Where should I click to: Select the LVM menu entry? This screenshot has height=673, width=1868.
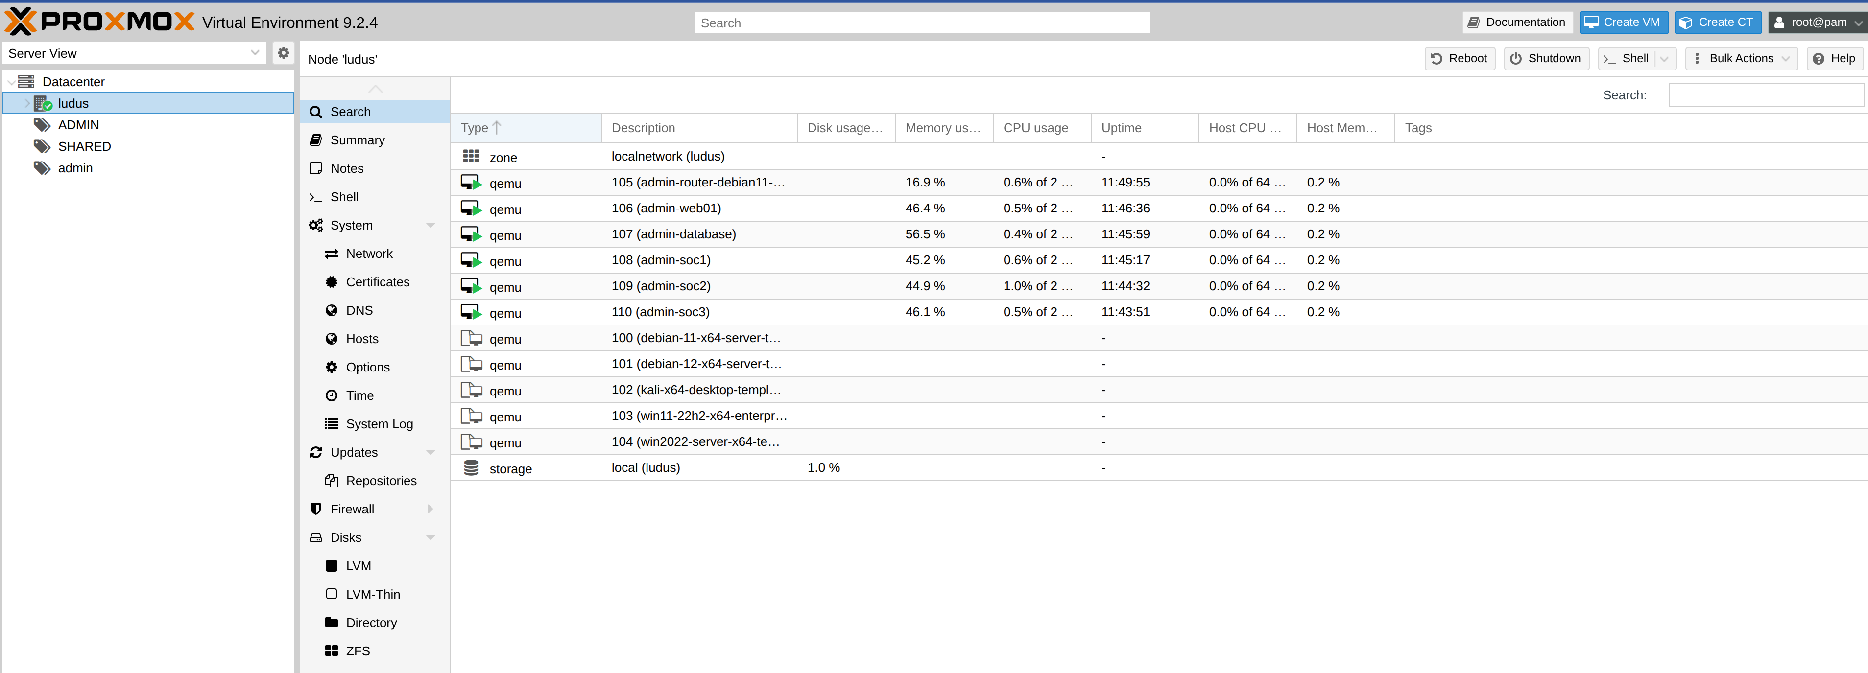pyautogui.click(x=375, y=566)
